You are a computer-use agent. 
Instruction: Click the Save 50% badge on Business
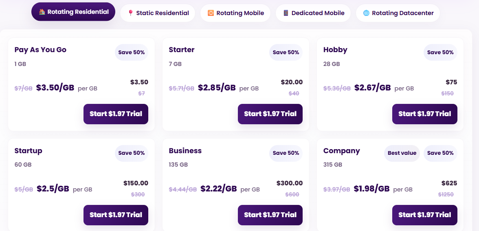[286, 153]
